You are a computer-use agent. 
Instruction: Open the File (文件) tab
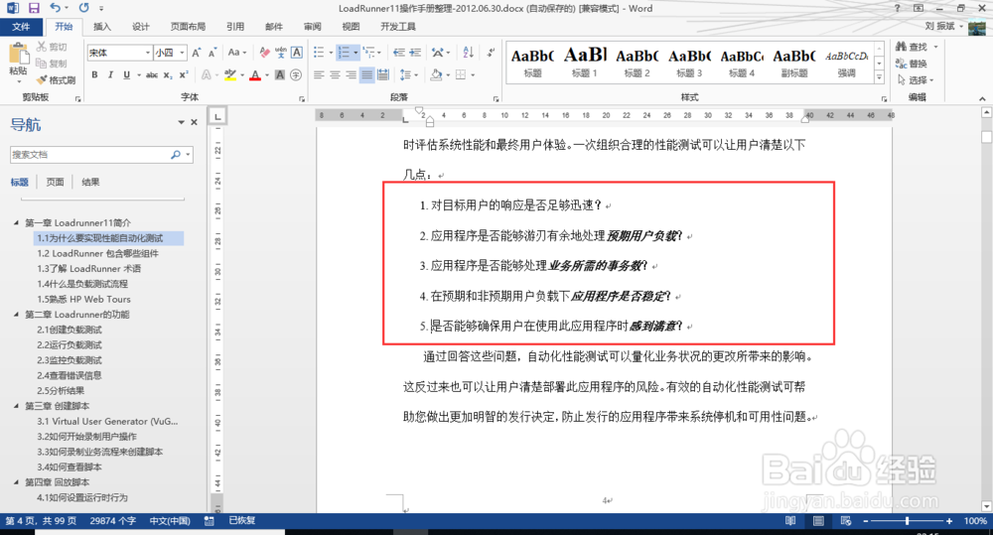point(21,27)
